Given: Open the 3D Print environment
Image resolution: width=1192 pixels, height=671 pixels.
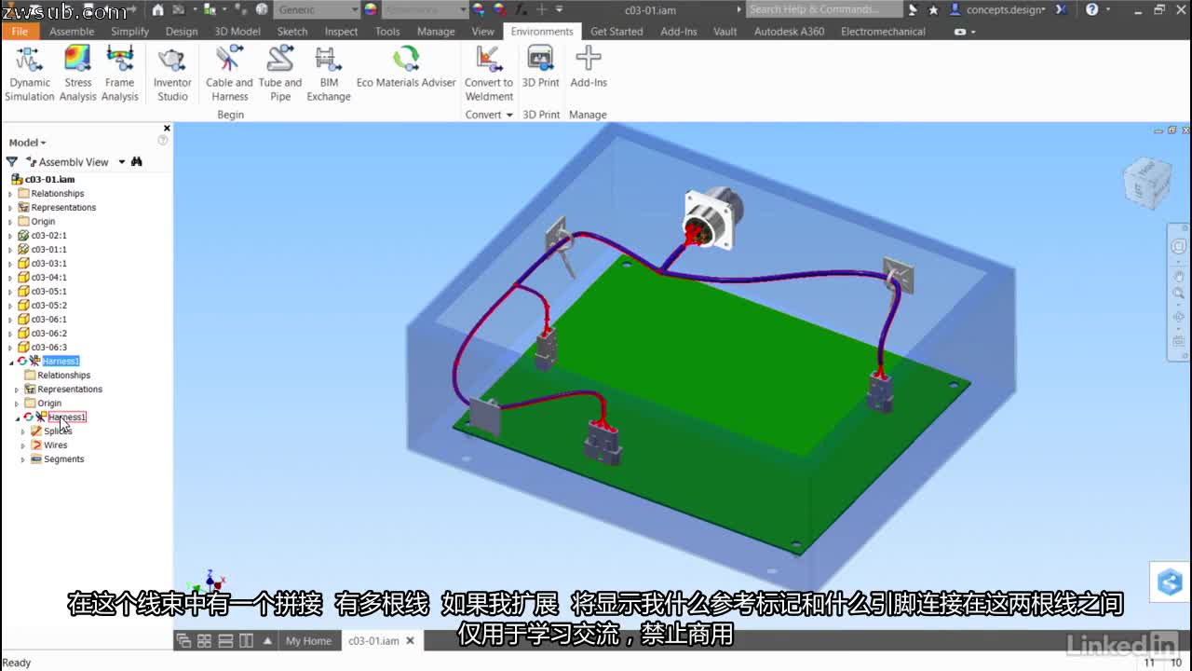Looking at the screenshot, I should [x=540, y=73].
